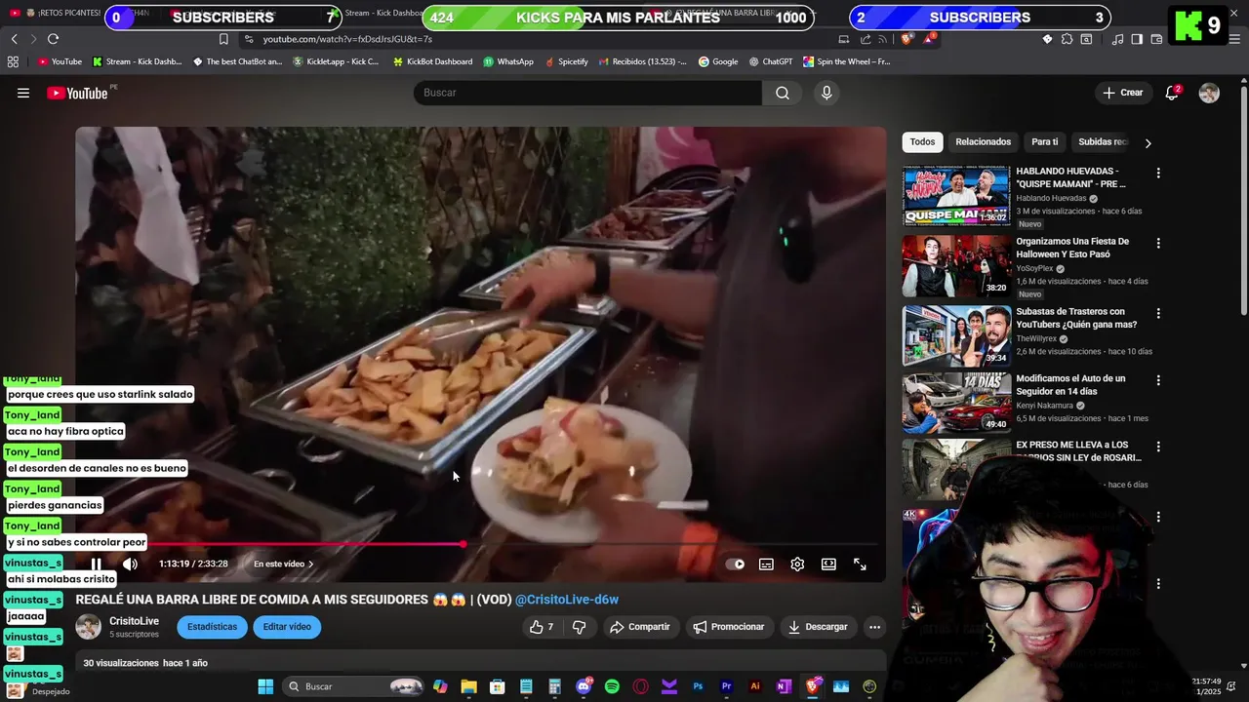Viewport: 1249px width, 702px height.
Task: Select the Subidas recientes chip
Action: pyautogui.click(x=1103, y=142)
